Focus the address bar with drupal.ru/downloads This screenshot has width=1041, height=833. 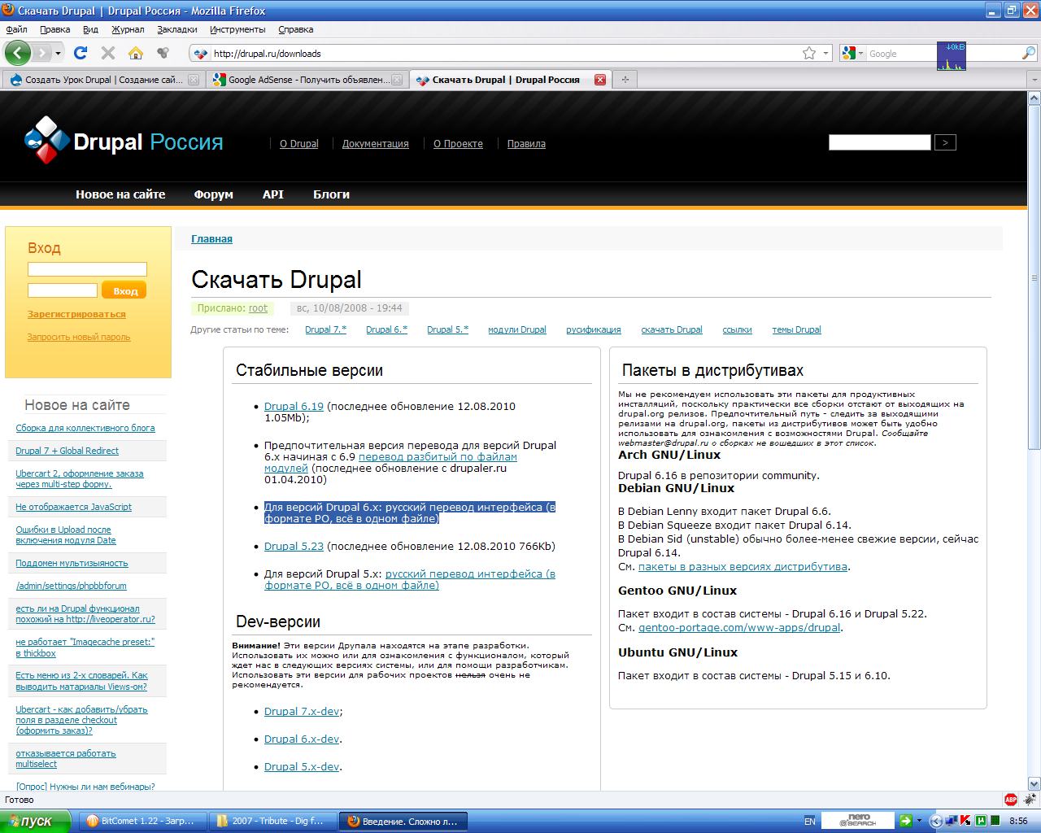pyautogui.click(x=504, y=54)
